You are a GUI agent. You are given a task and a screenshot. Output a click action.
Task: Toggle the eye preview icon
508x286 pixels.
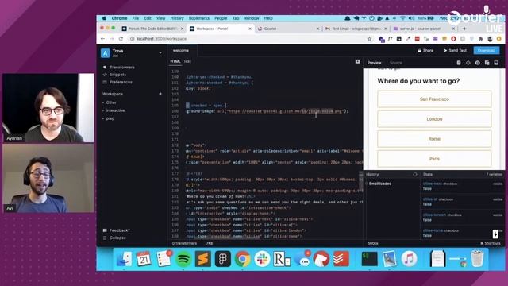[x=478, y=63]
